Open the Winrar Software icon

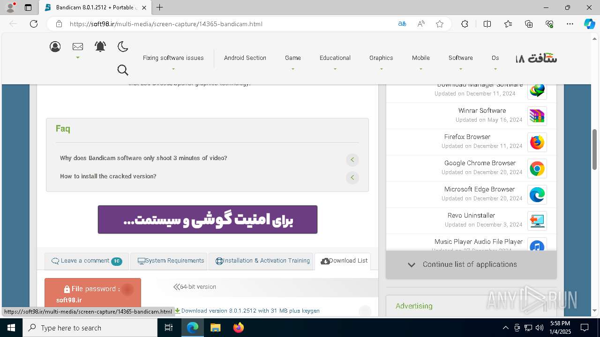coord(537,116)
